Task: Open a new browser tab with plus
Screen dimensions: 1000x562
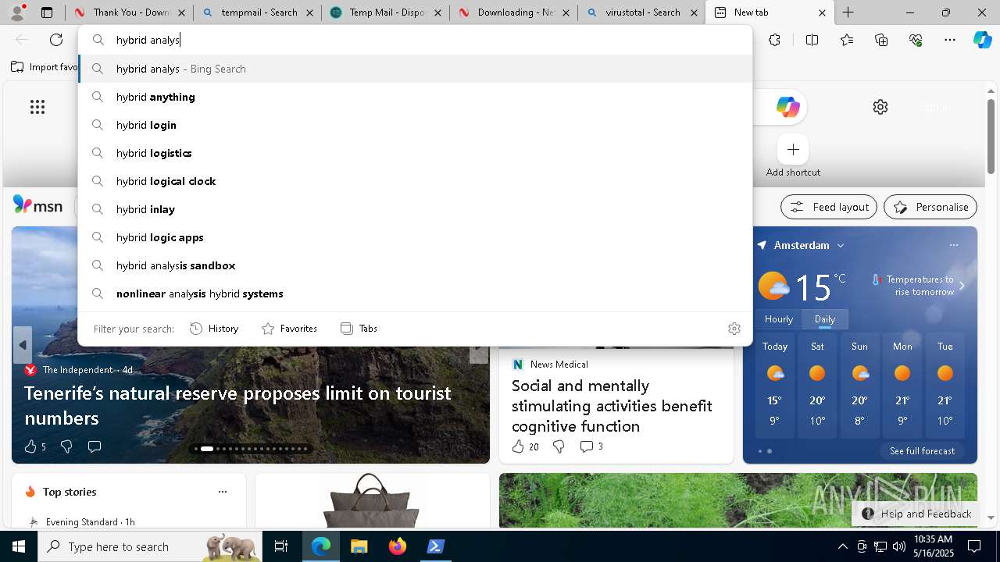Action: pos(848,12)
